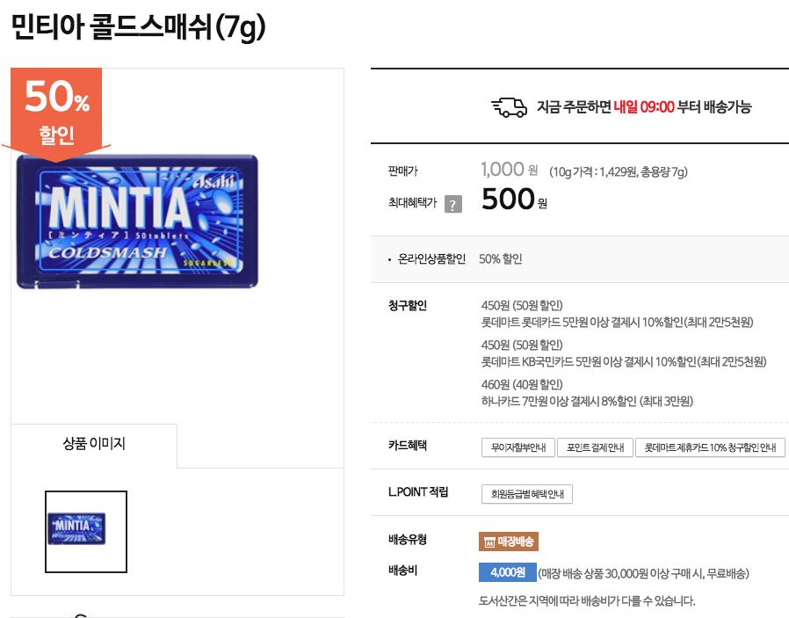Image resolution: width=789 pixels, height=618 pixels.
Task: Click the blue 4,000원 delivery fee badge
Action: click(x=506, y=572)
